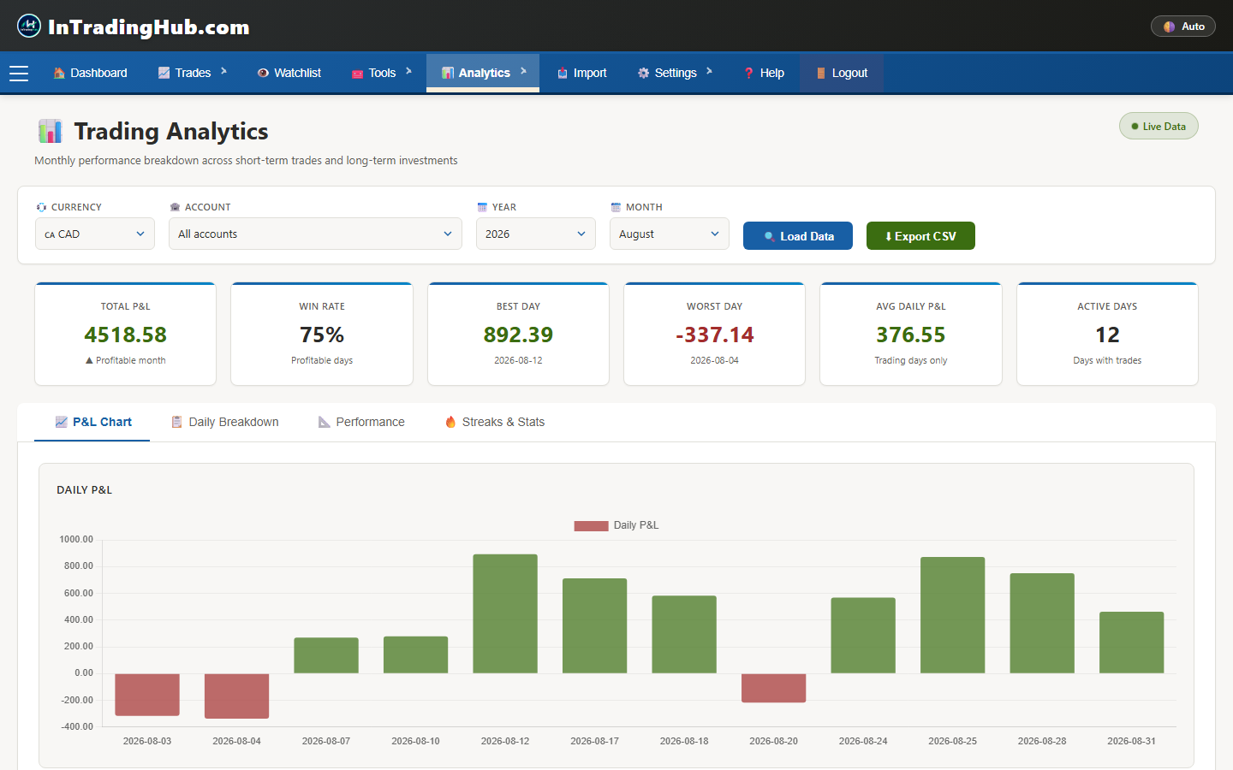Click the Live Data status badge
Image resolution: width=1233 pixels, height=770 pixels.
coord(1159,126)
